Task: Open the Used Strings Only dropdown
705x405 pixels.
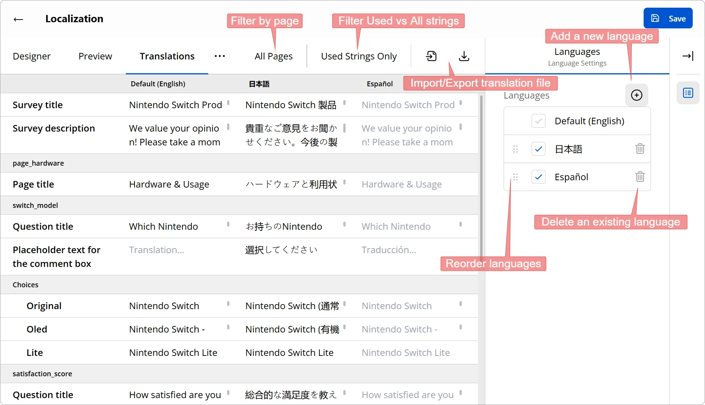Action: tap(359, 56)
